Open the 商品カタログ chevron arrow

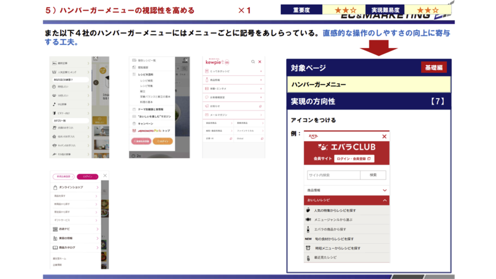(97, 247)
